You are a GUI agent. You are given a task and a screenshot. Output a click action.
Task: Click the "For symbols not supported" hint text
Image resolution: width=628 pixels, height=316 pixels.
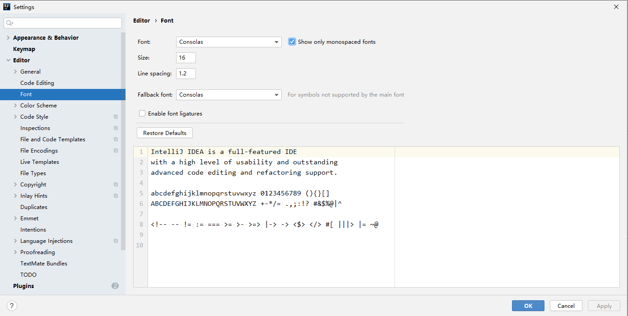point(346,95)
